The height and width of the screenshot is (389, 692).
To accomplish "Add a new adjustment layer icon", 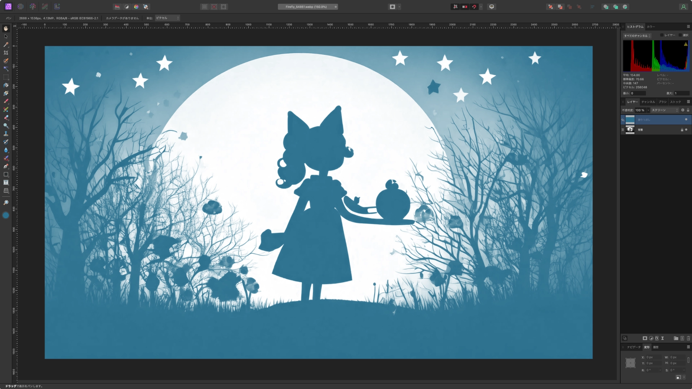I will click(651, 338).
